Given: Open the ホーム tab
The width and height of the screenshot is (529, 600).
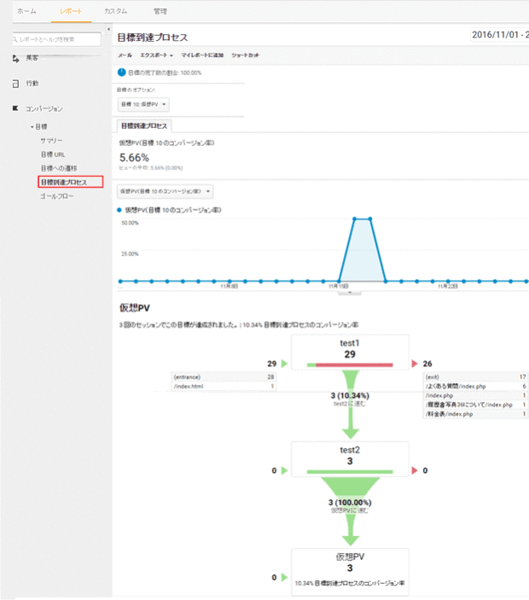Looking at the screenshot, I should 26,11.
